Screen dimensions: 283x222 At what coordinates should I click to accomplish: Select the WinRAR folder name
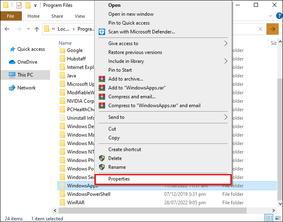coord(76,203)
